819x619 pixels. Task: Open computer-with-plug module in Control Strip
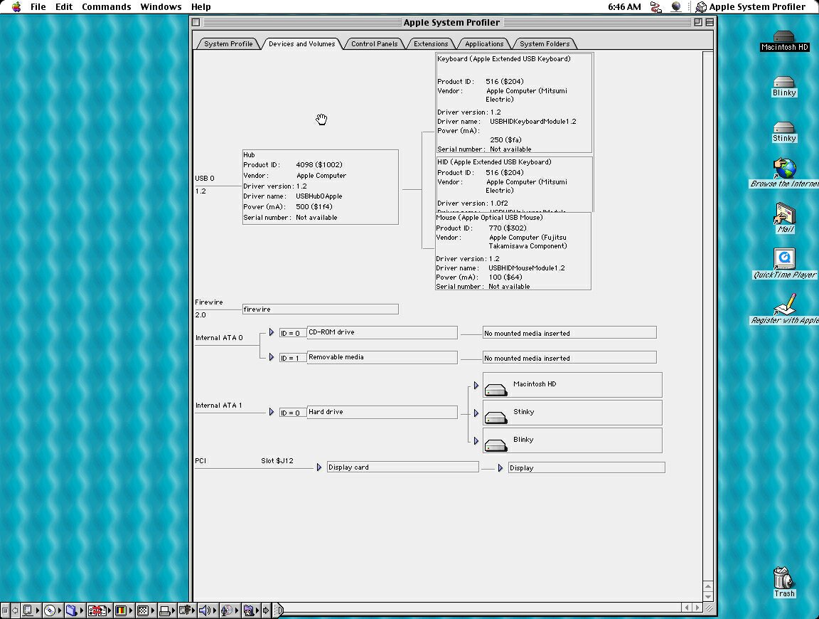coord(187,610)
